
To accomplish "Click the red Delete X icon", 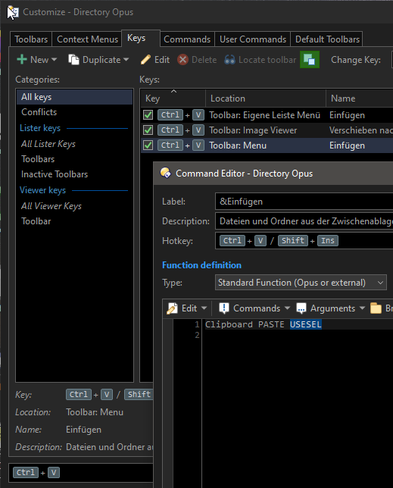I will (182, 59).
